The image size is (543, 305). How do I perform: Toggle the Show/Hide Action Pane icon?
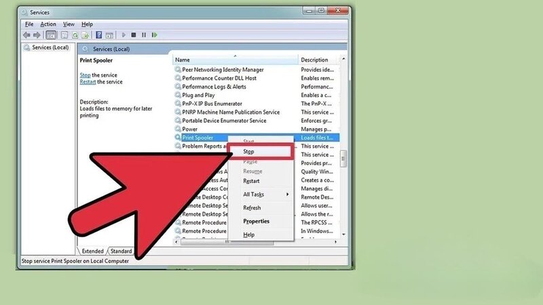(x=109, y=35)
